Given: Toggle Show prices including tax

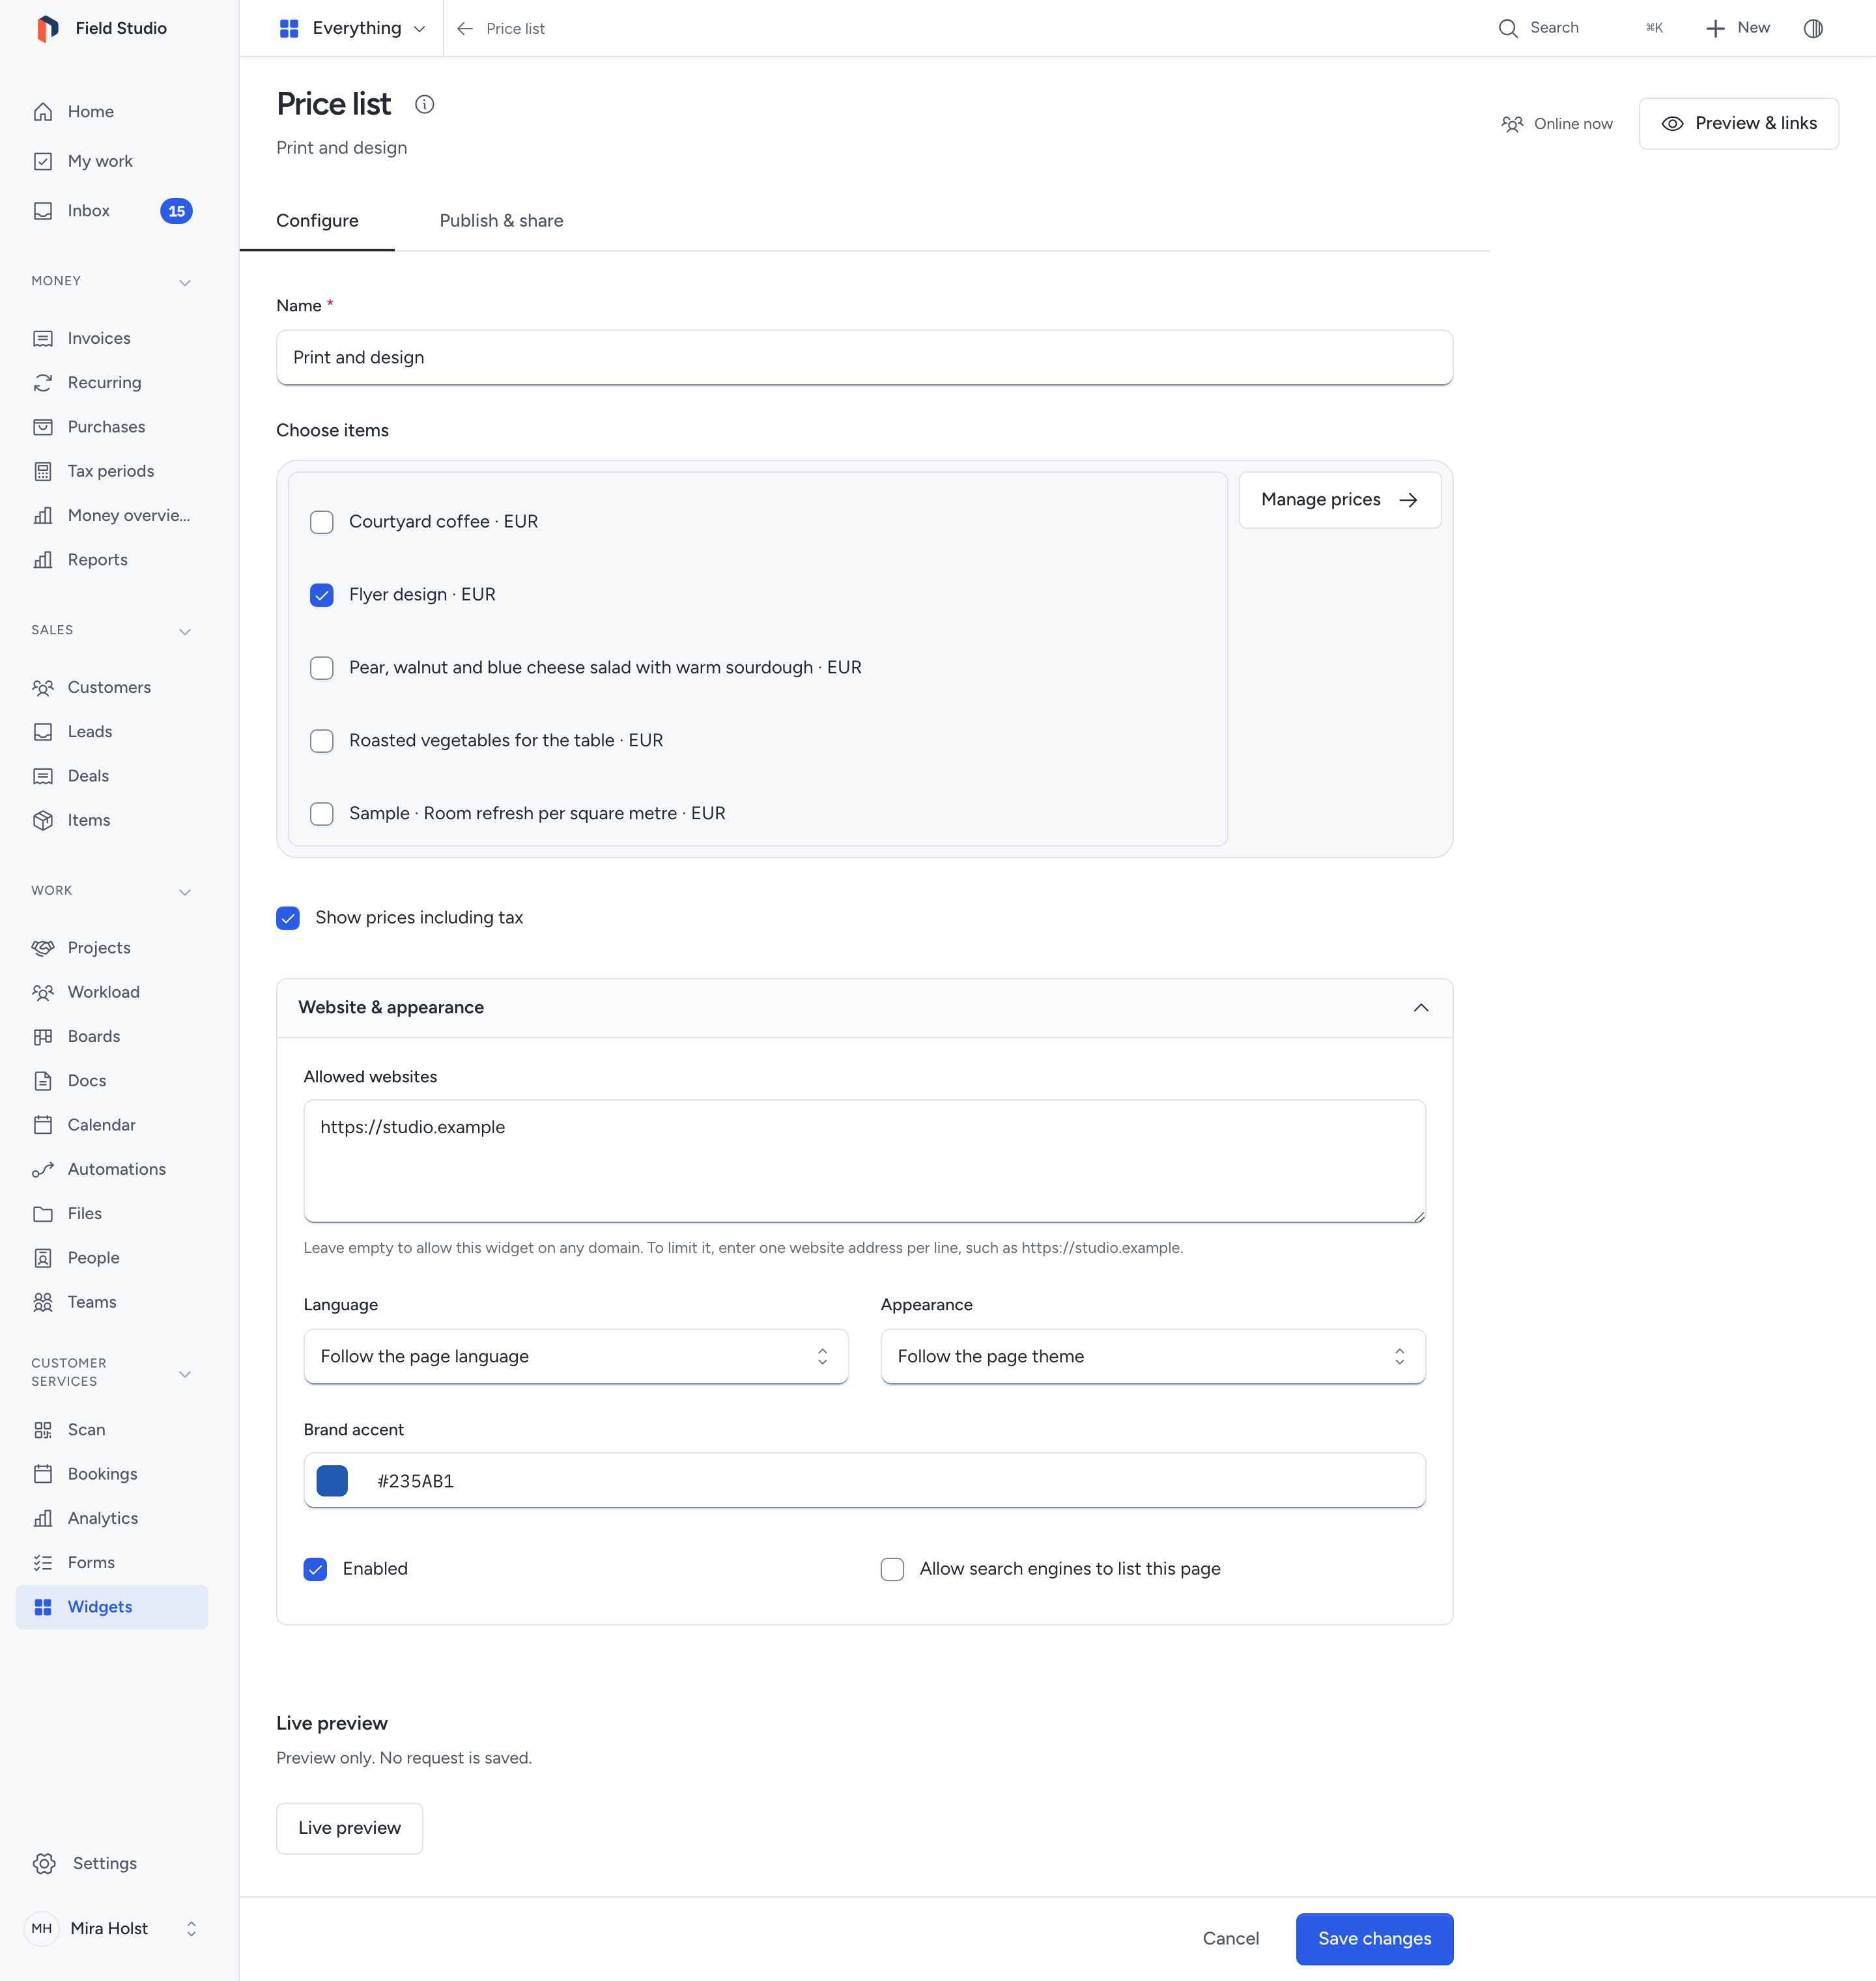Looking at the screenshot, I should [288, 918].
